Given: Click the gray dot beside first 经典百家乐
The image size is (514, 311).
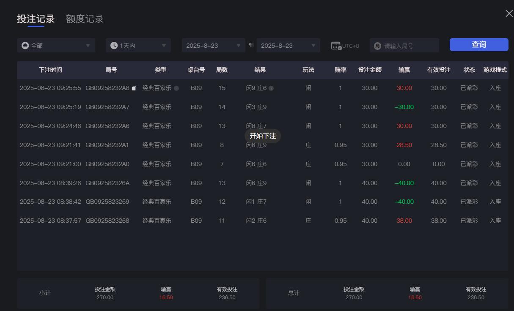Looking at the screenshot, I should [x=177, y=88].
